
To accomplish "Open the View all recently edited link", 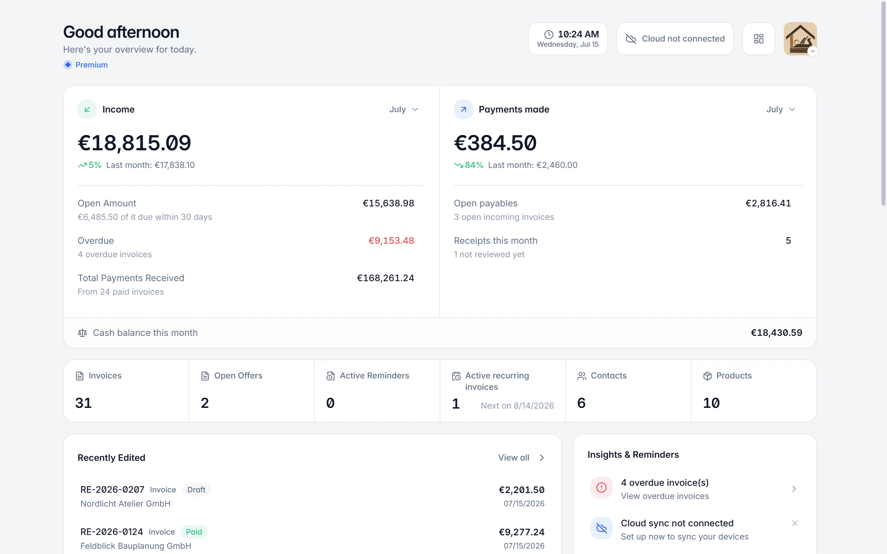I will coord(521,458).
